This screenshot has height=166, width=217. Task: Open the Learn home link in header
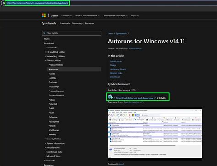[54, 16]
